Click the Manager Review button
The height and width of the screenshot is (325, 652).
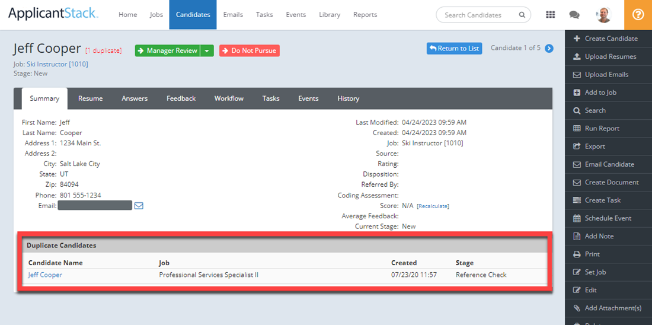click(x=168, y=51)
